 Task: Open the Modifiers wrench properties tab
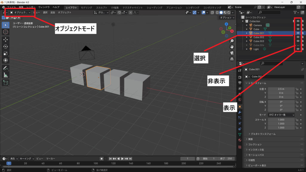tap(240, 112)
